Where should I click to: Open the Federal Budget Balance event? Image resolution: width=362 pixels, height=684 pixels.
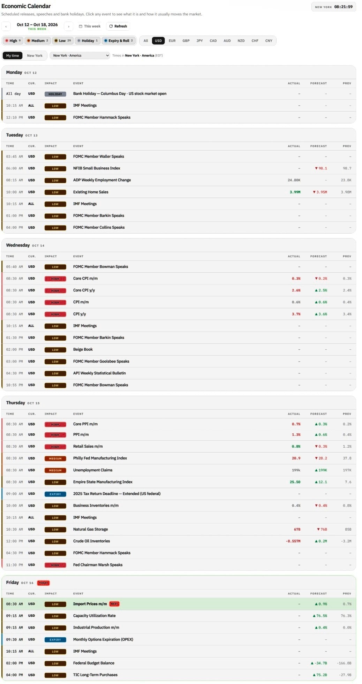179,663
